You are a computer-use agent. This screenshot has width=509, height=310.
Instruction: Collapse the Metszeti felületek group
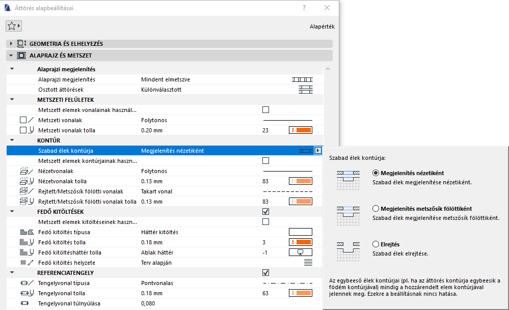tap(12, 100)
